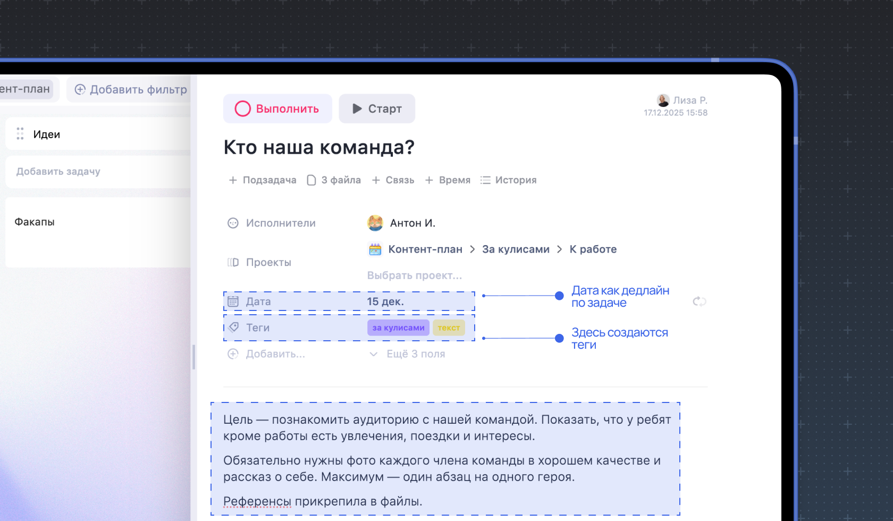Switch to the Контент-план tab
Screen dimensions: 893x521
(25, 89)
